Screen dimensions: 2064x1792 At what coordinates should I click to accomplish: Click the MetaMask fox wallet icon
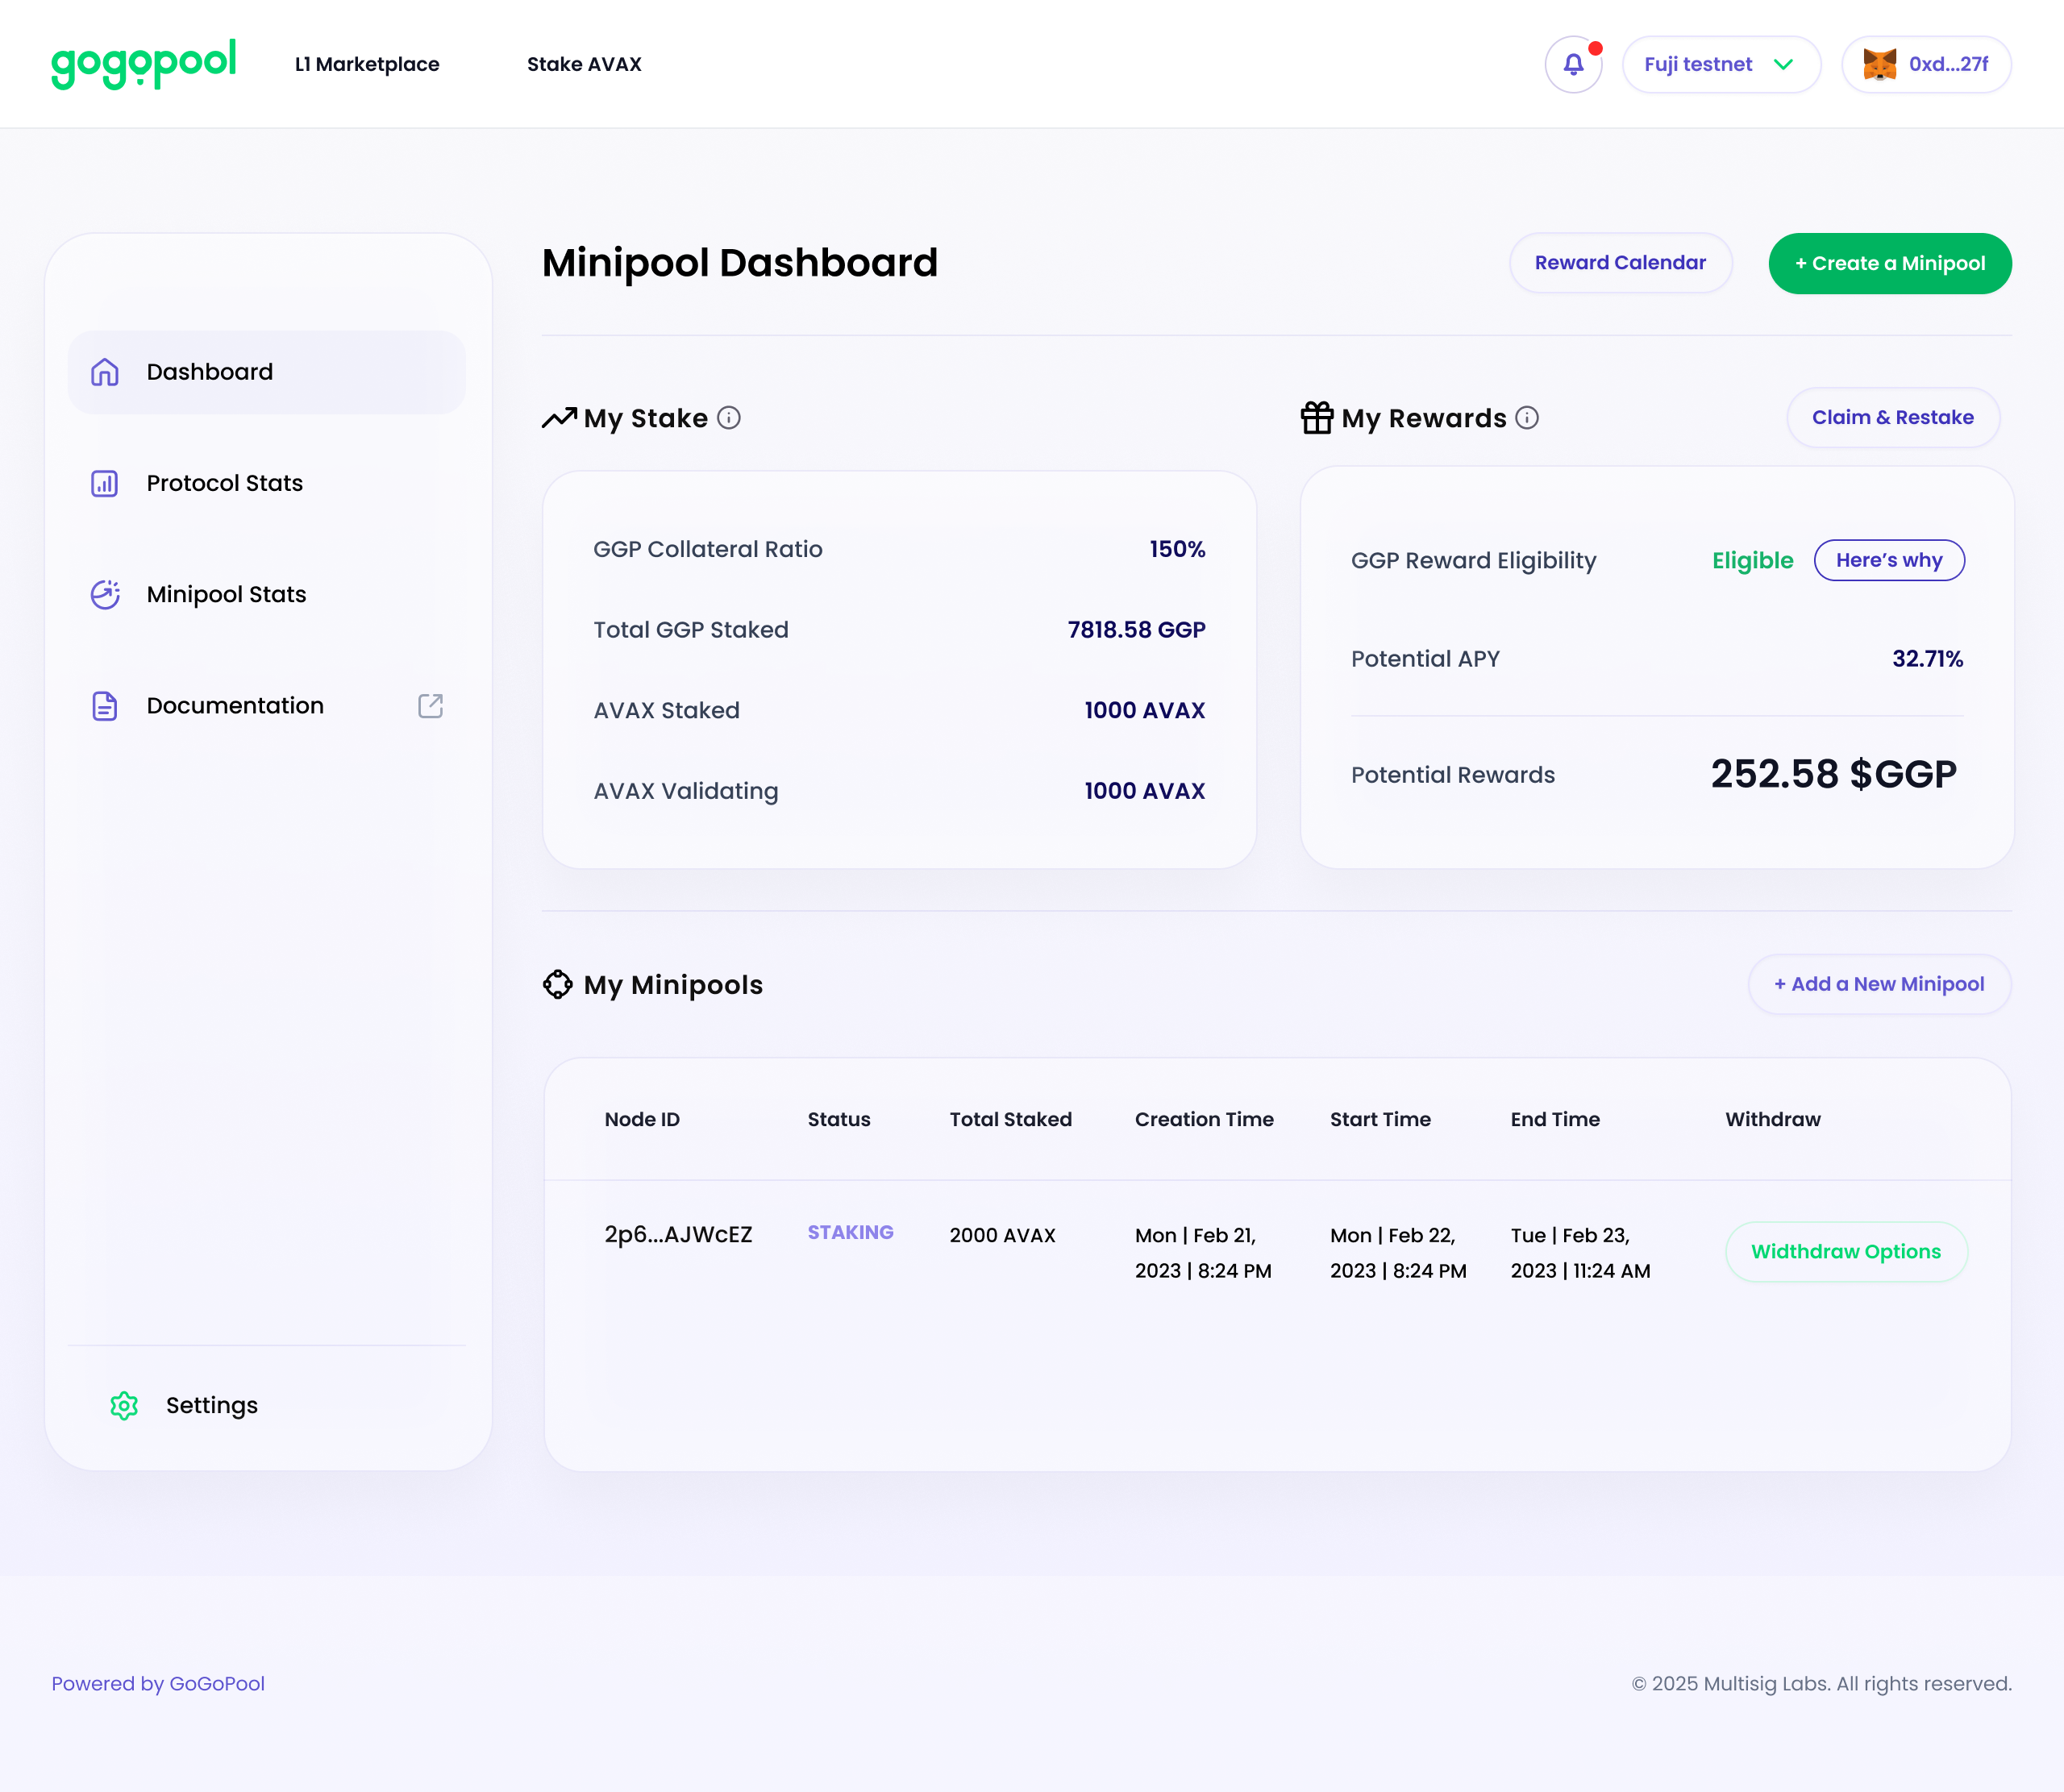tap(1880, 63)
